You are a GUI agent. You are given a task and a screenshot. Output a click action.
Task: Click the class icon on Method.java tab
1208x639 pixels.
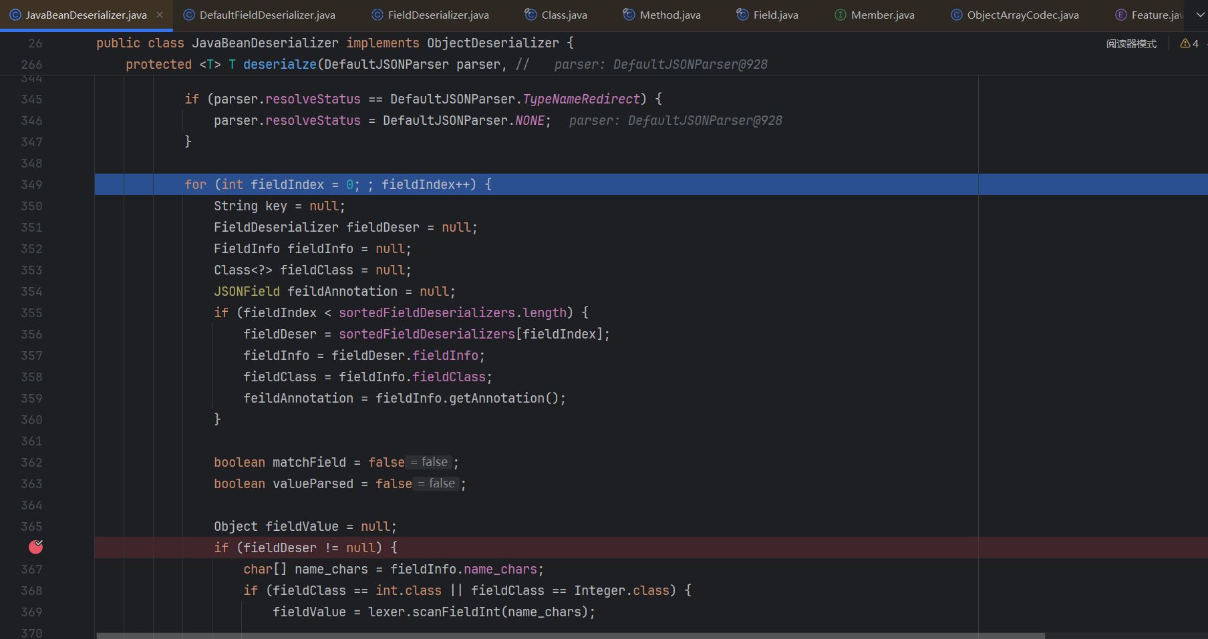[629, 15]
